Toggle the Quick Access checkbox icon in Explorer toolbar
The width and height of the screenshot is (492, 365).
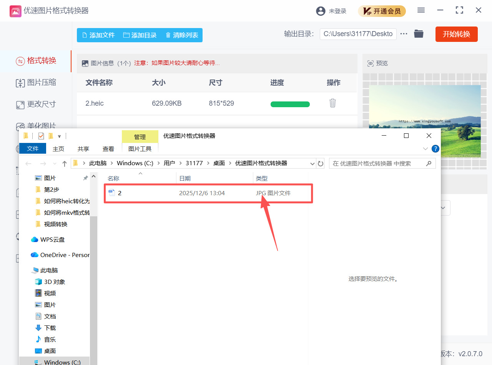(x=41, y=136)
